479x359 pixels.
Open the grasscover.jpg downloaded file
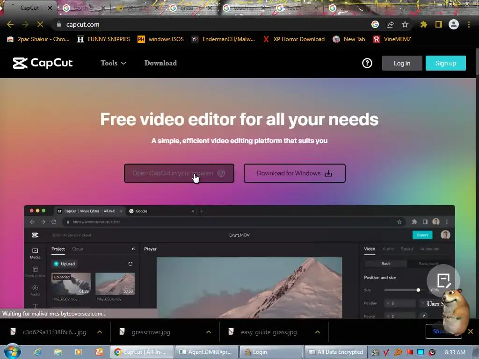[x=151, y=332]
